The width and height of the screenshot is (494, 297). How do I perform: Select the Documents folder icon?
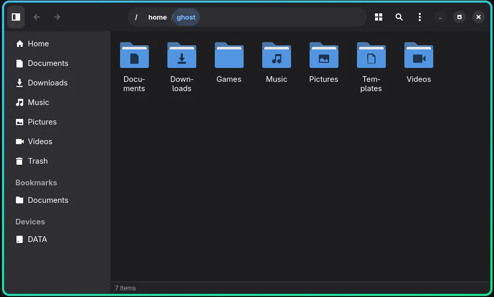(134, 56)
